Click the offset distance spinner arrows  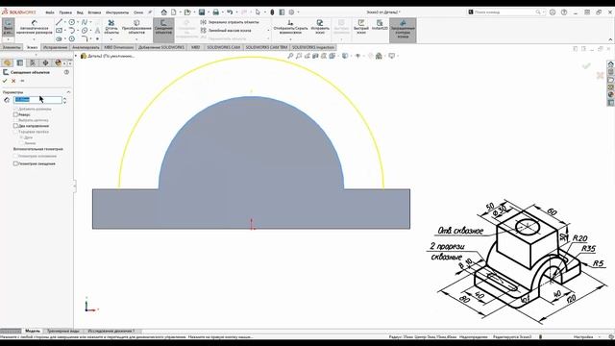[64, 100]
